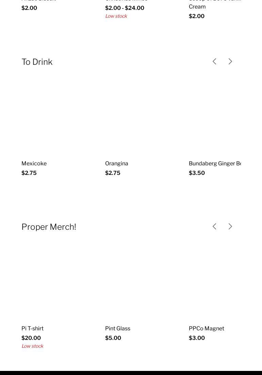
Task: Open the Mexicoke product link
Action: (34, 163)
